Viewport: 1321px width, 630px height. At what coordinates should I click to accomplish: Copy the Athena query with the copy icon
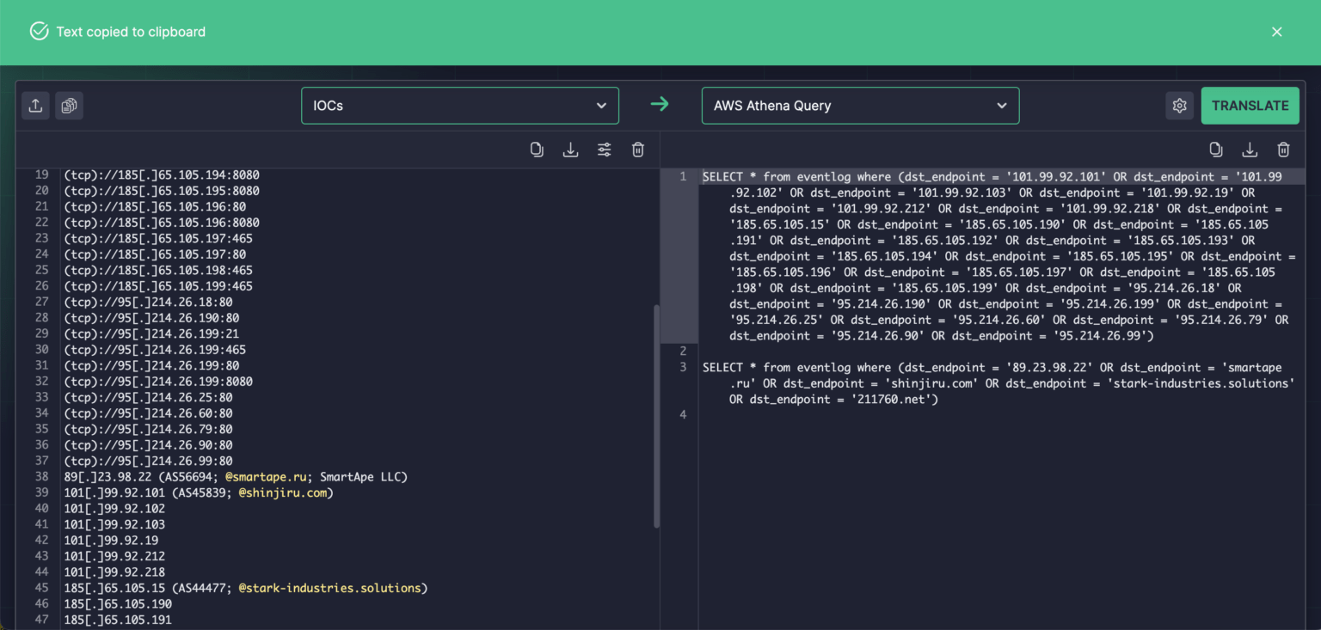tap(1216, 149)
